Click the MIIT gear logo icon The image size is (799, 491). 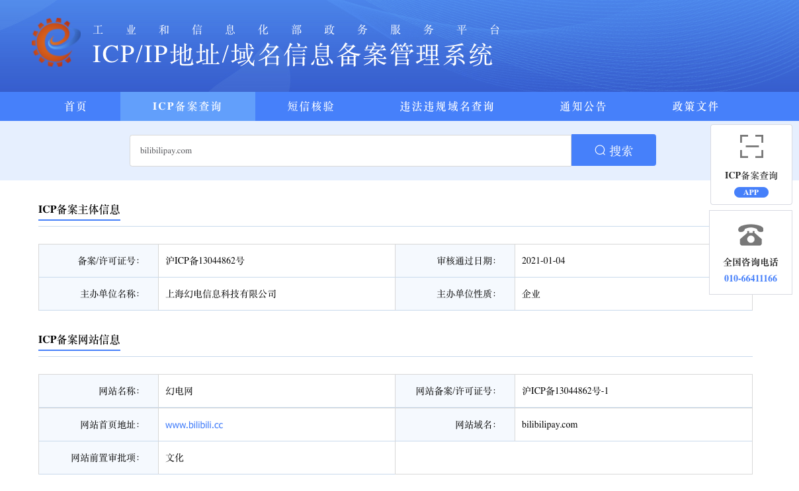56,42
